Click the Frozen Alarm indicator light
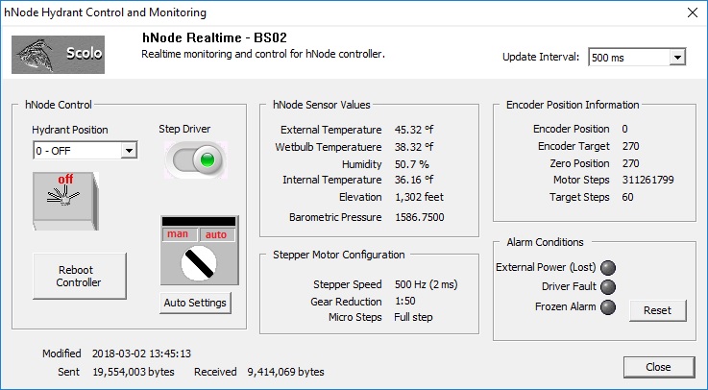 tap(608, 307)
